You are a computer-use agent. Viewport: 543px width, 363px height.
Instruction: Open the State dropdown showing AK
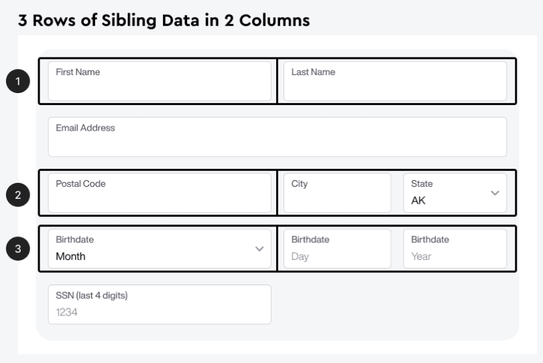455,193
